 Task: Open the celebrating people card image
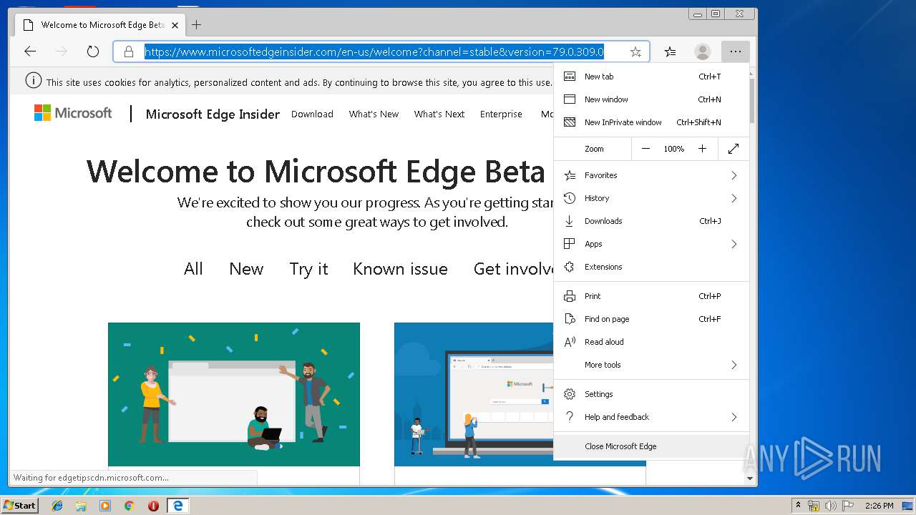pyautogui.click(x=234, y=394)
